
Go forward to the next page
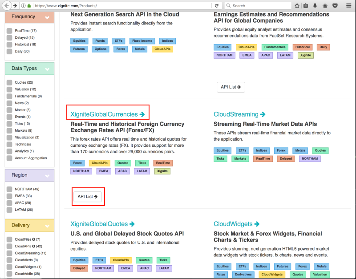coord(15,6)
